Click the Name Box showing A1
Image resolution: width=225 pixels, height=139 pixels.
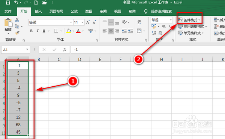click(x=16, y=50)
